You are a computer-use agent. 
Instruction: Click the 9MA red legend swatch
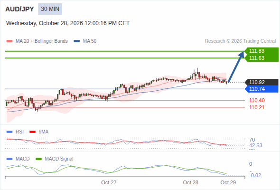coord(32,132)
